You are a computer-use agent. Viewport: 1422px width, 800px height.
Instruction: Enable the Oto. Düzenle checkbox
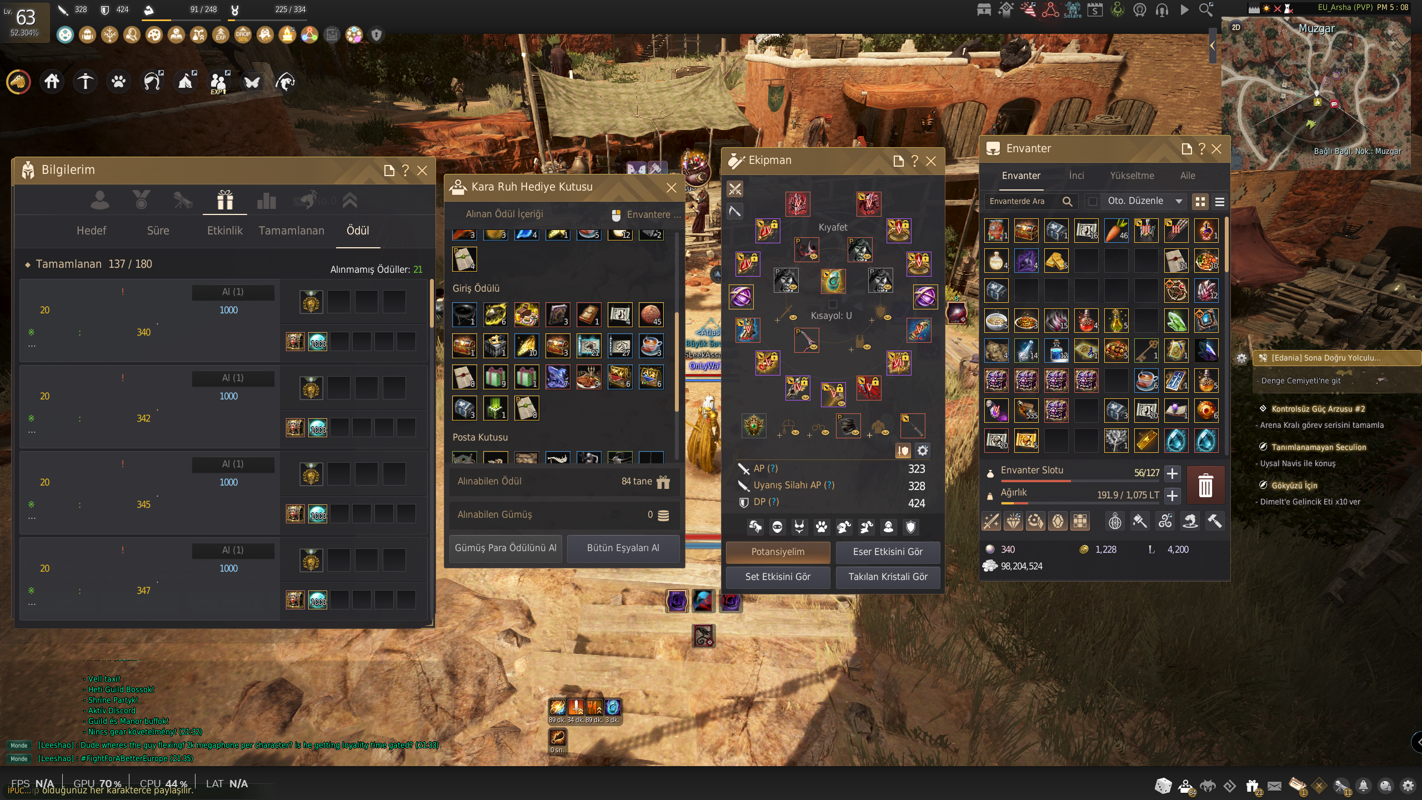click(x=1093, y=201)
